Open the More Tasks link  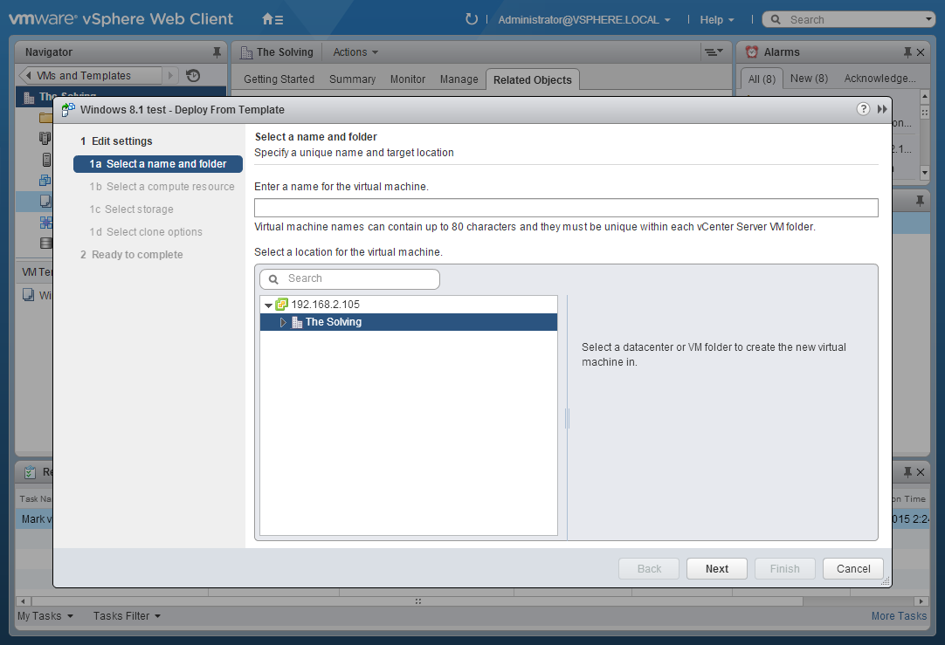pos(899,616)
